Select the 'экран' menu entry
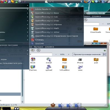The width and height of the screenshot is (110, 110). (4, 59)
